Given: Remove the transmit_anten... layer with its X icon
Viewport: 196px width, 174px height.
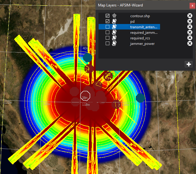Looking at the screenshot, I should (x=190, y=27).
